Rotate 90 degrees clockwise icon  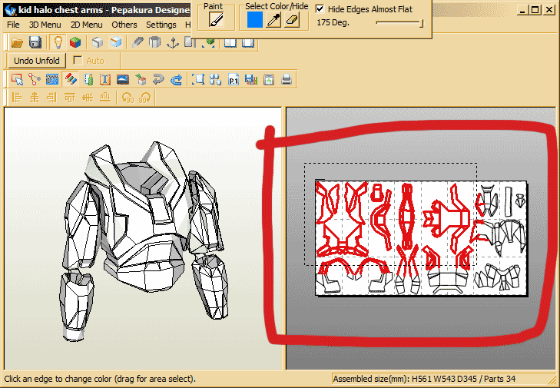[145, 97]
